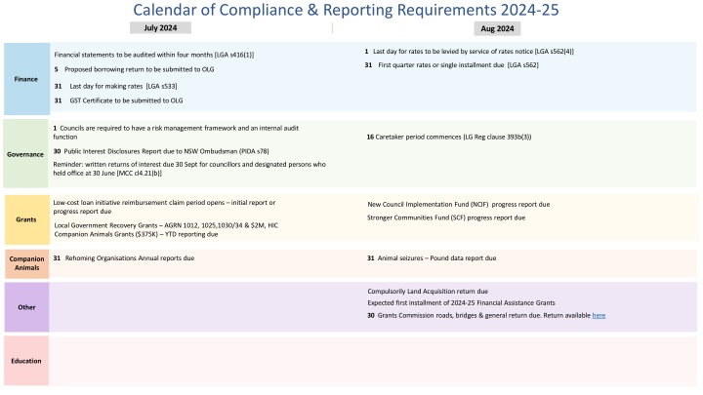Click the Grants category label

tap(26, 219)
